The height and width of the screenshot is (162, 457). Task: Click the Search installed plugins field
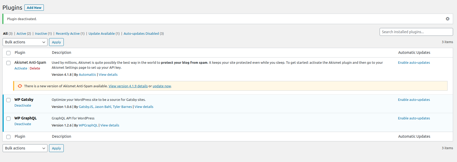coord(416,32)
